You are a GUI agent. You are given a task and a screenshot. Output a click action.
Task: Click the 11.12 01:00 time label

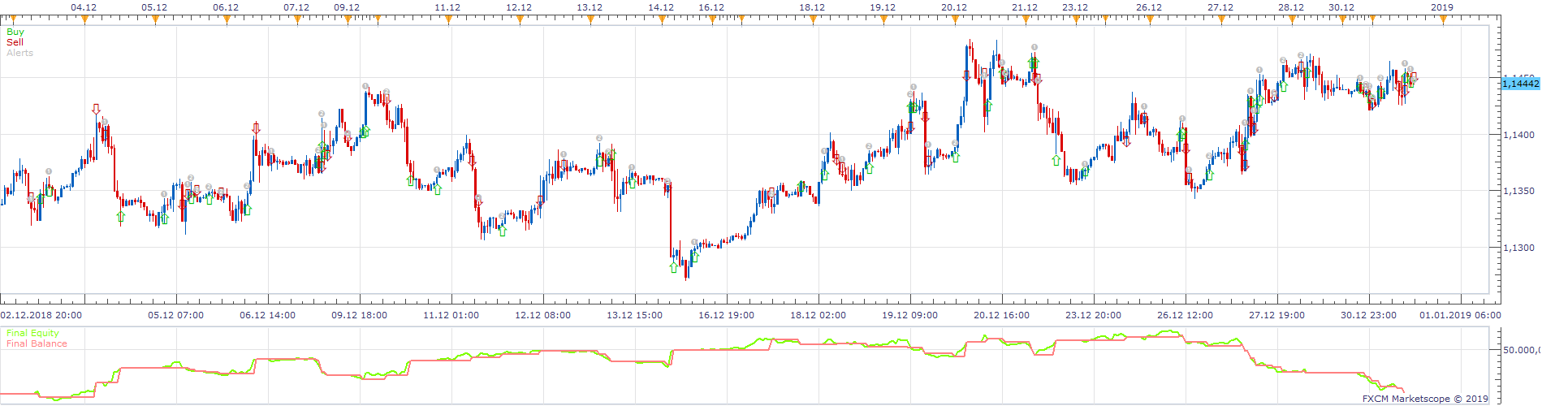point(451,315)
